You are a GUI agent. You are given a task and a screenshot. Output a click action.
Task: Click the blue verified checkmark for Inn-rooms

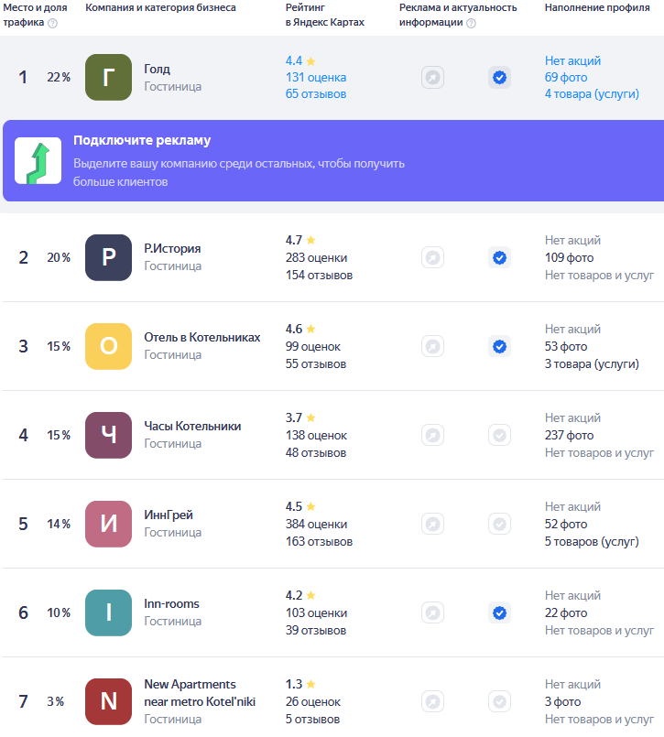tap(499, 612)
